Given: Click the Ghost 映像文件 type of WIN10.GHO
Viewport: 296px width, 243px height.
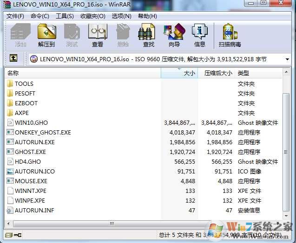Looking at the screenshot, I should [258, 122].
